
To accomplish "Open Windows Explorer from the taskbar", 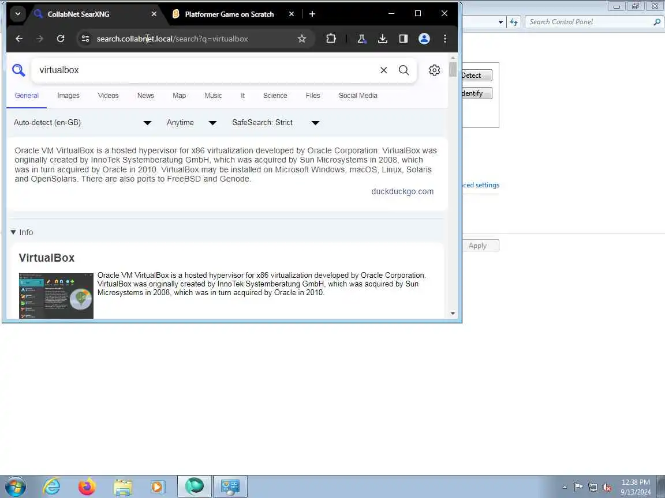I will [x=123, y=486].
